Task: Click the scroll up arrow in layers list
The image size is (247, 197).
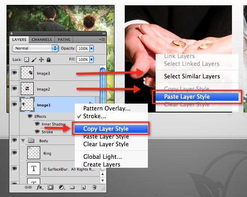Action: click(102, 174)
